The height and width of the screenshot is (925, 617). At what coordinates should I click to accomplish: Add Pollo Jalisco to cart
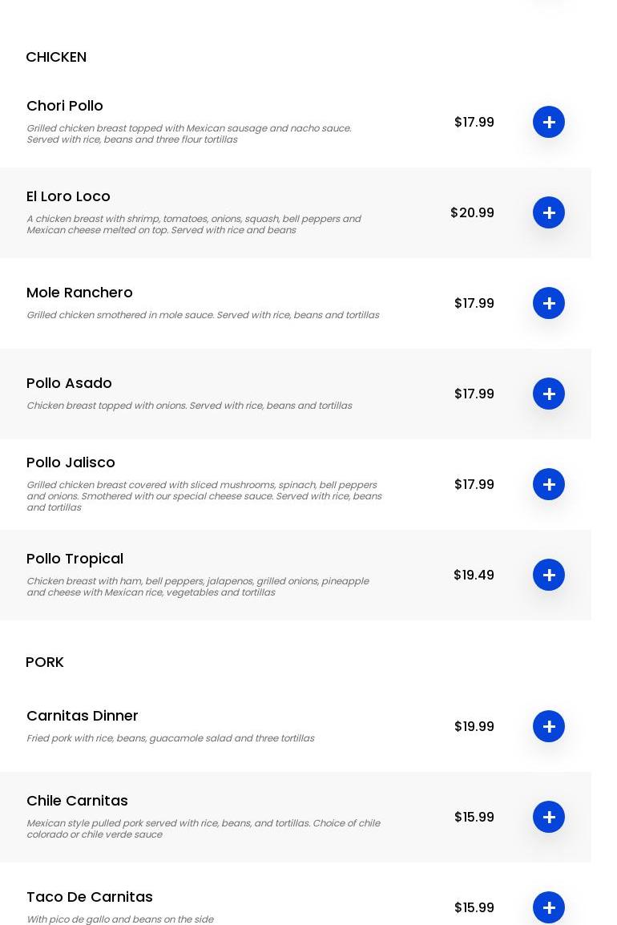click(549, 484)
